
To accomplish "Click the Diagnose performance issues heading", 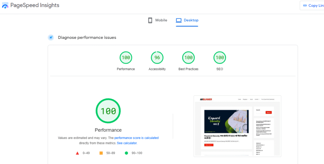I will click(x=87, y=37).
